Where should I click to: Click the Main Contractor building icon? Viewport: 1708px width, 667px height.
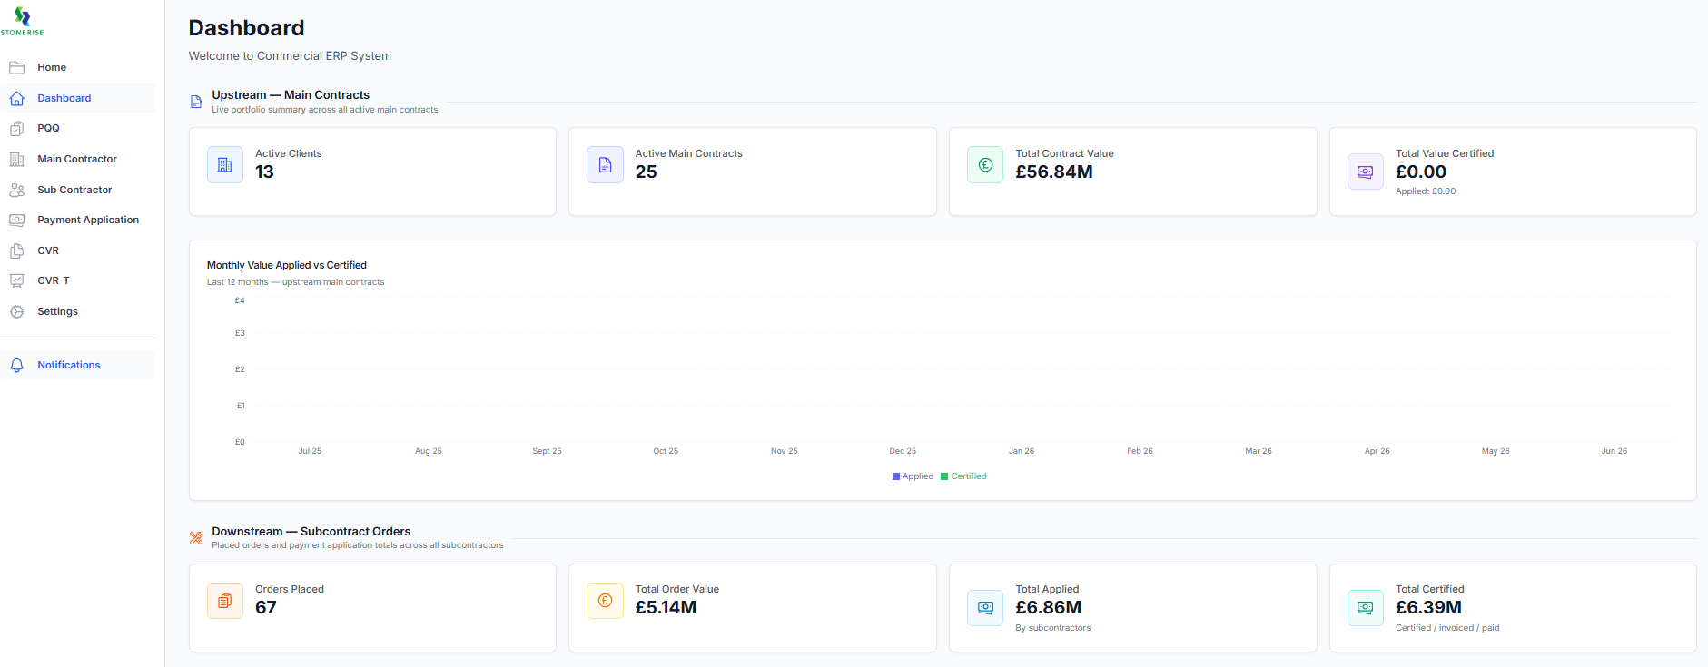point(16,159)
